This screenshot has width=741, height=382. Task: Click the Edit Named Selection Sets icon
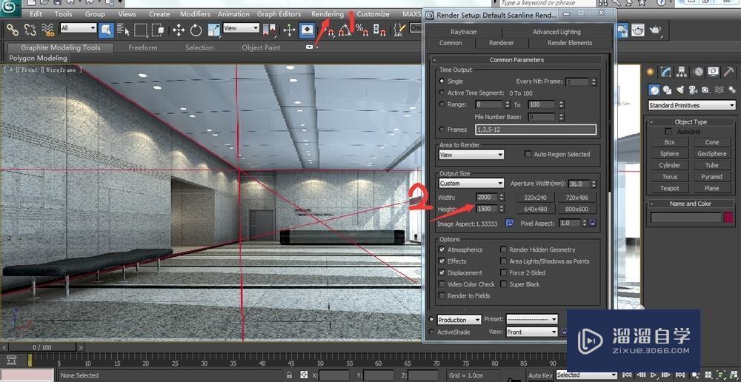tap(399, 30)
